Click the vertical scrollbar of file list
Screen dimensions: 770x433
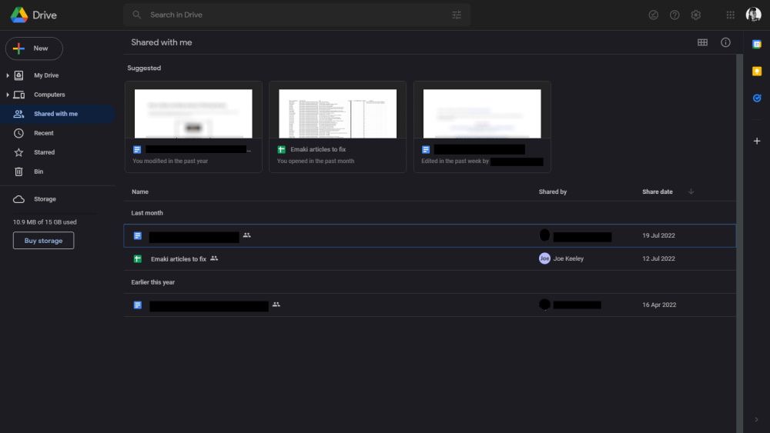(739, 243)
